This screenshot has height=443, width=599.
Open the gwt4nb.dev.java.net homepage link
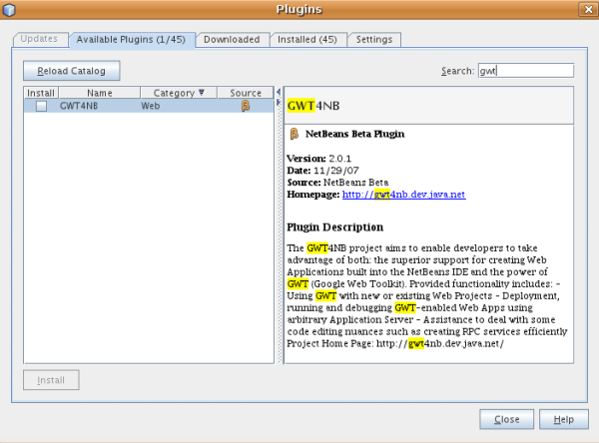(x=403, y=195)
